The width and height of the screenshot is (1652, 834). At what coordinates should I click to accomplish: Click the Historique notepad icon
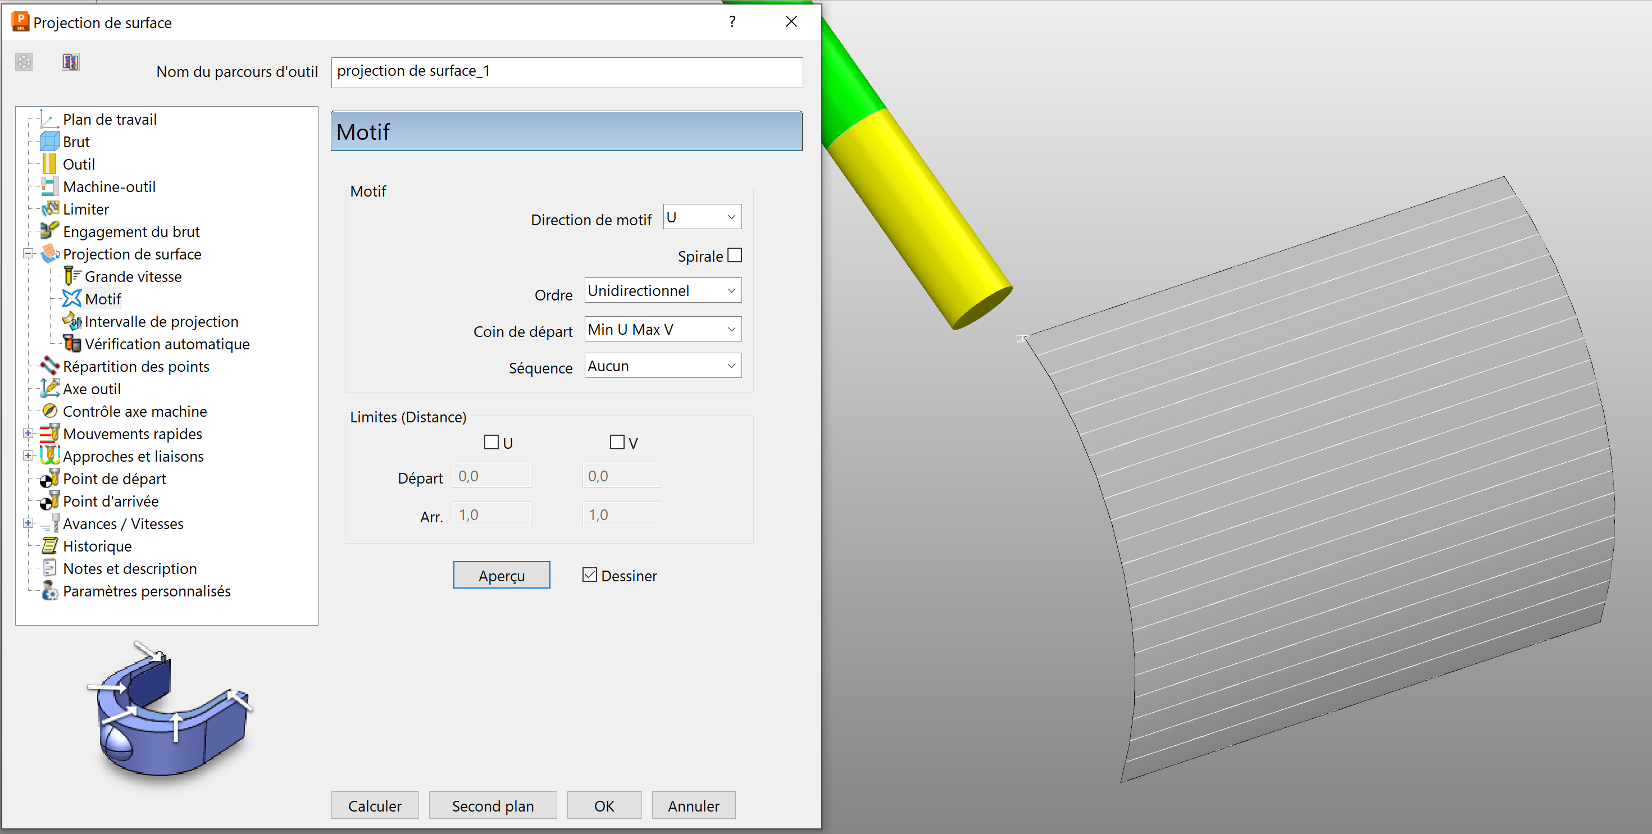49,546
